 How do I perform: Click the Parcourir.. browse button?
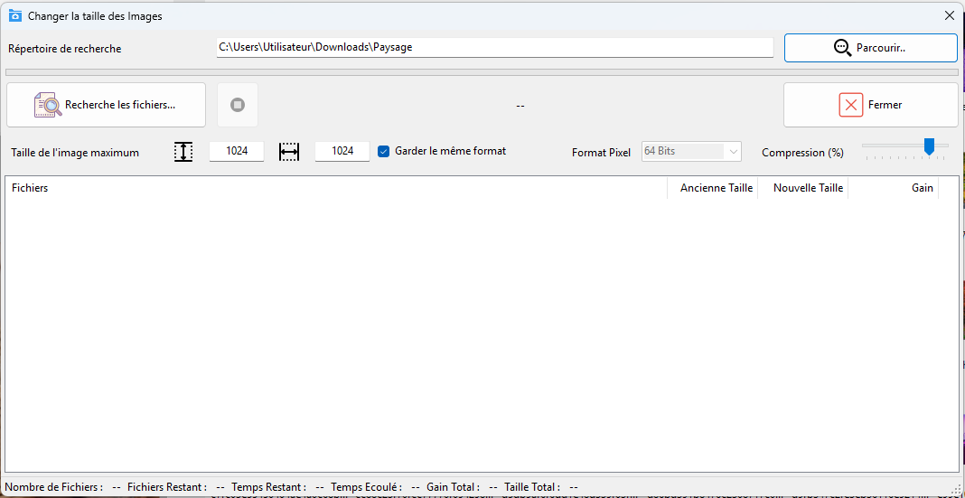pyautogui.click(x=870, y=48)
